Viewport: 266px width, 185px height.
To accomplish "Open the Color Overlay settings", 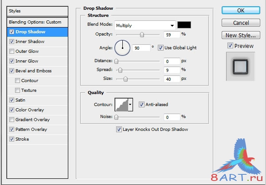I will [x=30, y=110].
